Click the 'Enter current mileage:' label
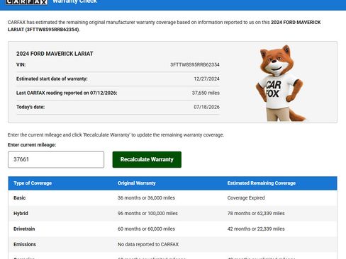The image size is (346, 259). [x=32, y=145]
